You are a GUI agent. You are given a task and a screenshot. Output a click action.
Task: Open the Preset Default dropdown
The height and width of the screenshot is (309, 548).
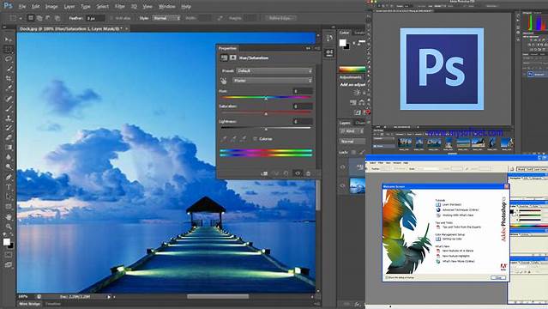pos(274,70)
